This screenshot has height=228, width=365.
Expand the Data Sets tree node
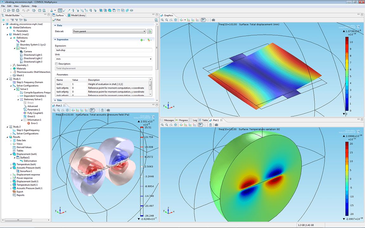[11, 141]
